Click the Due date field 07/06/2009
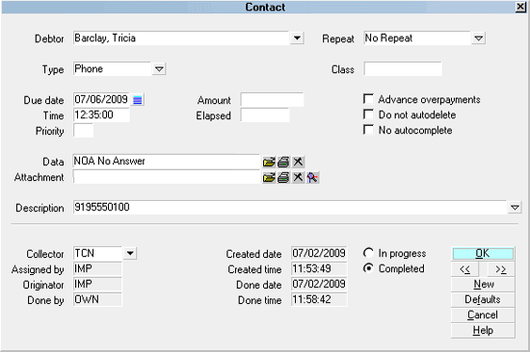The height and width of the screenshot is (352, 530). 101,100
